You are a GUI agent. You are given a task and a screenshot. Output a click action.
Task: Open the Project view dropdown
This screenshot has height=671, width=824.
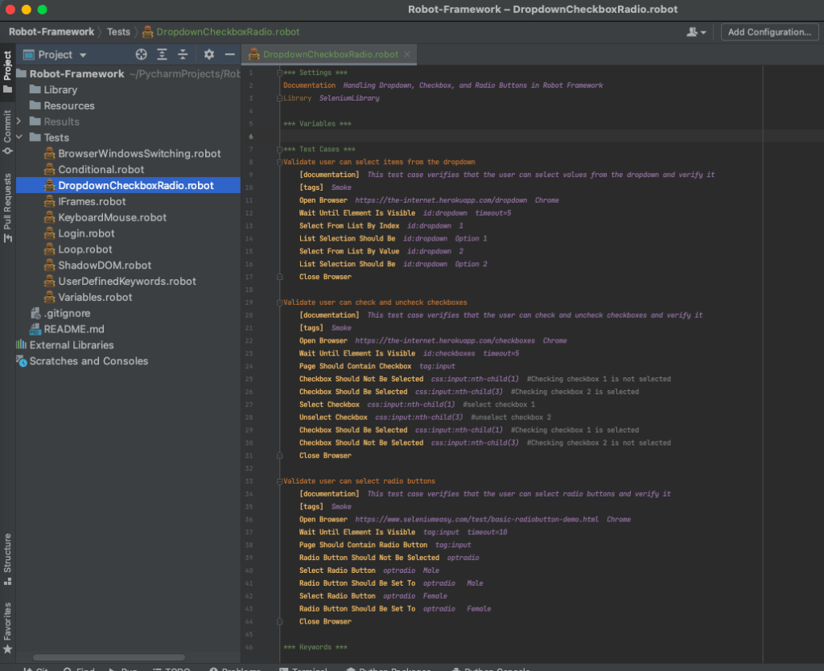tap(60, 54)
